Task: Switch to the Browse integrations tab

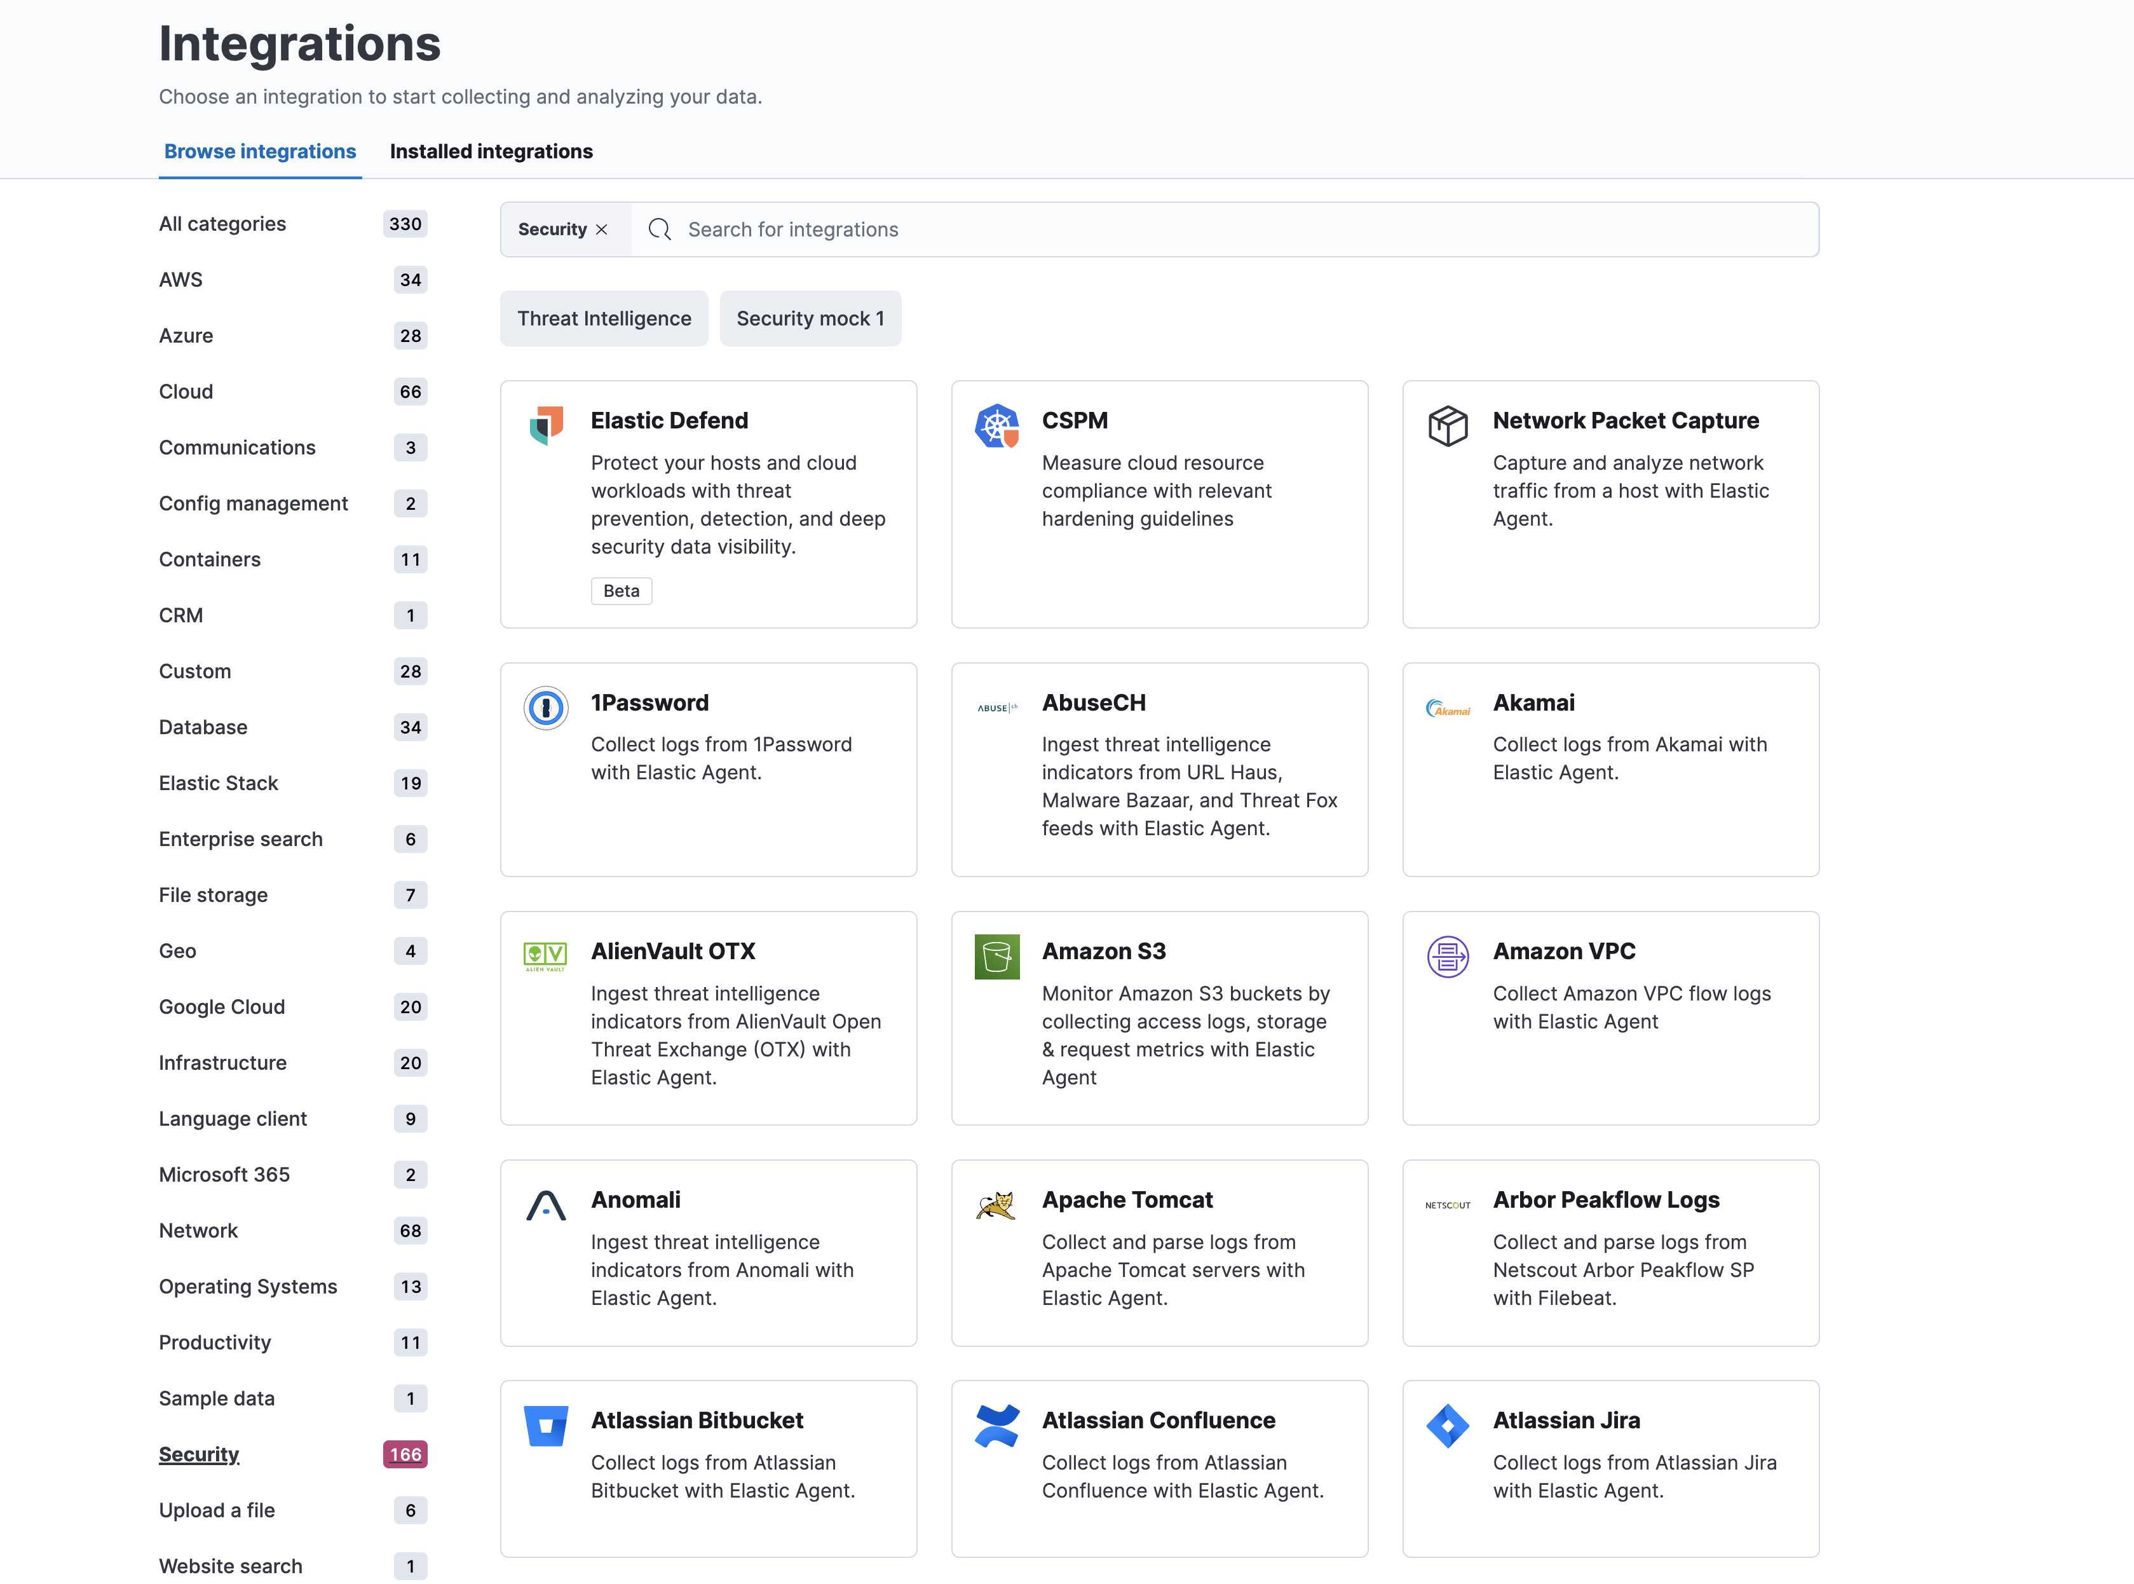Action: coord(260,151)
